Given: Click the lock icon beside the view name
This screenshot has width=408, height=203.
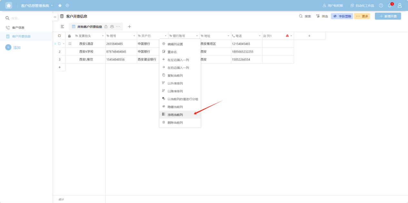Looking at the screenshot, I should [106, 27].
